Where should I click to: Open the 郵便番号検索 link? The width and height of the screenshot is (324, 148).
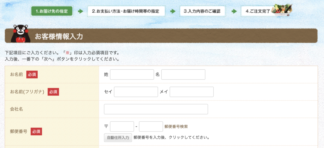coord(176,126)
